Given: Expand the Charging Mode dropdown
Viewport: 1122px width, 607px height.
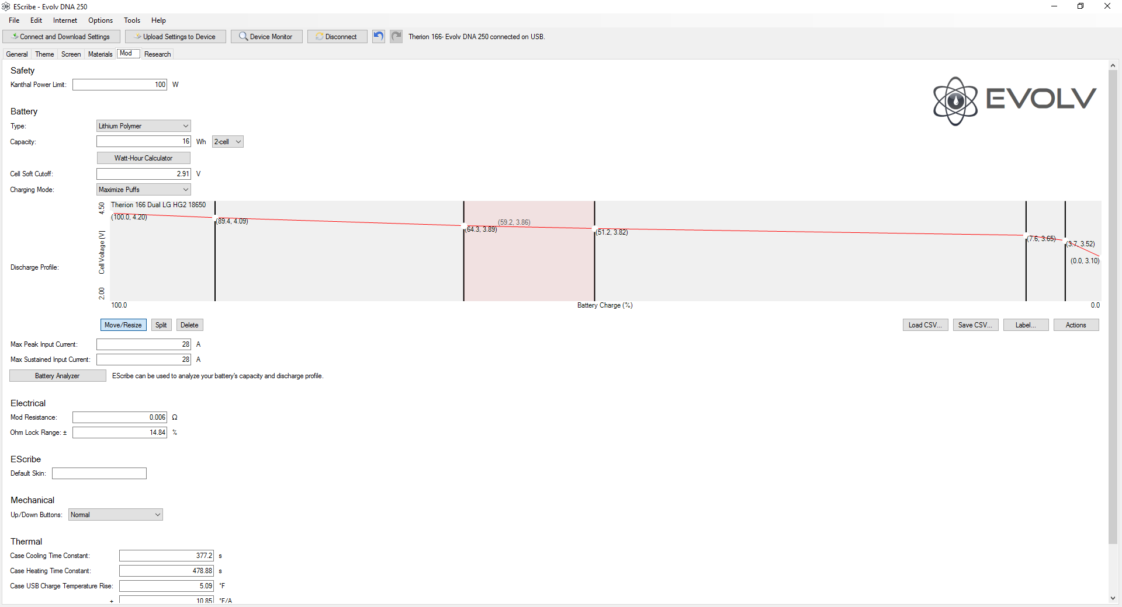Looking at the screenshot, I should click(x=144, y=190).
